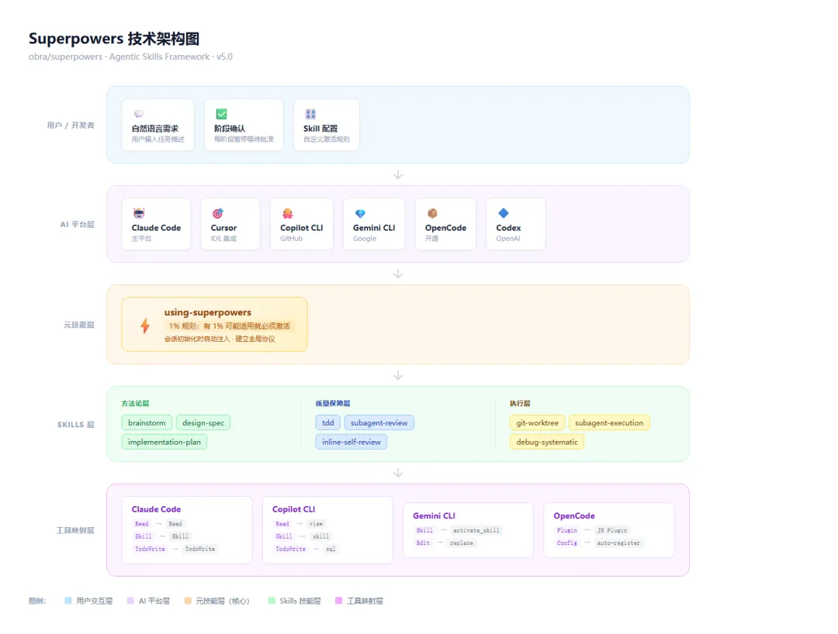The image size is (838, 634).
Task: Click the Codex card title
Action: (x=508, y=228)
